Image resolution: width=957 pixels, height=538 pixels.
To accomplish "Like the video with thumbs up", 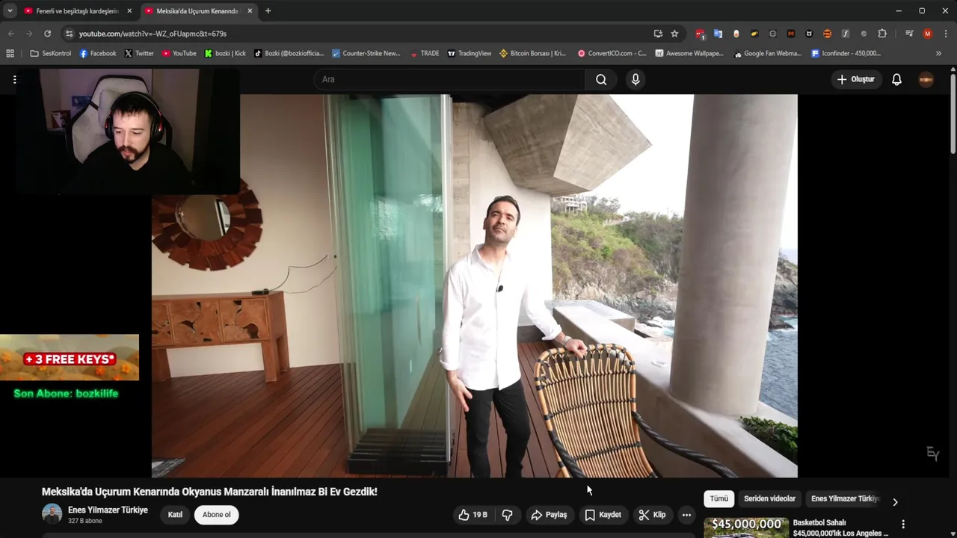I will [473, 515].
